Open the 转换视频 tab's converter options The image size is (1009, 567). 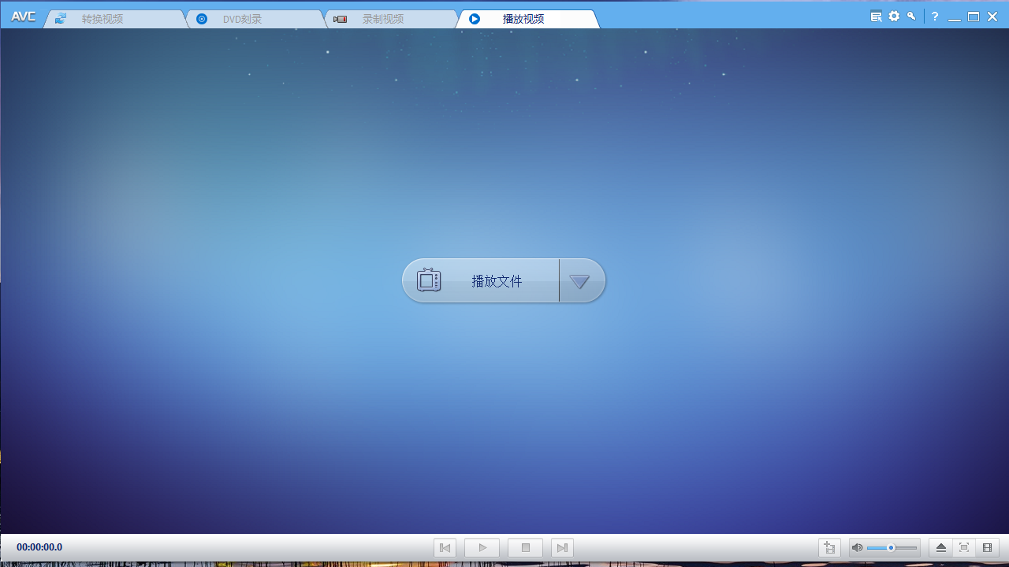coord(60,17)
